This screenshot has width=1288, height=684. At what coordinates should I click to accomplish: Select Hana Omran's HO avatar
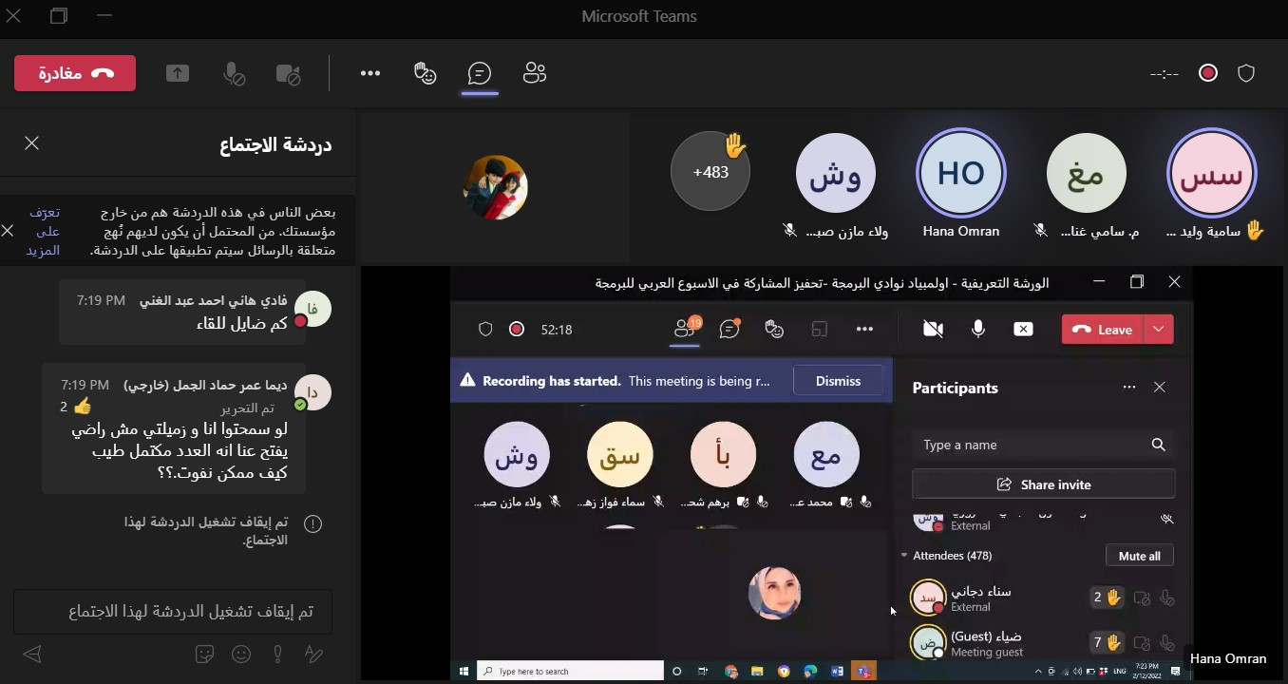[961, 173]
